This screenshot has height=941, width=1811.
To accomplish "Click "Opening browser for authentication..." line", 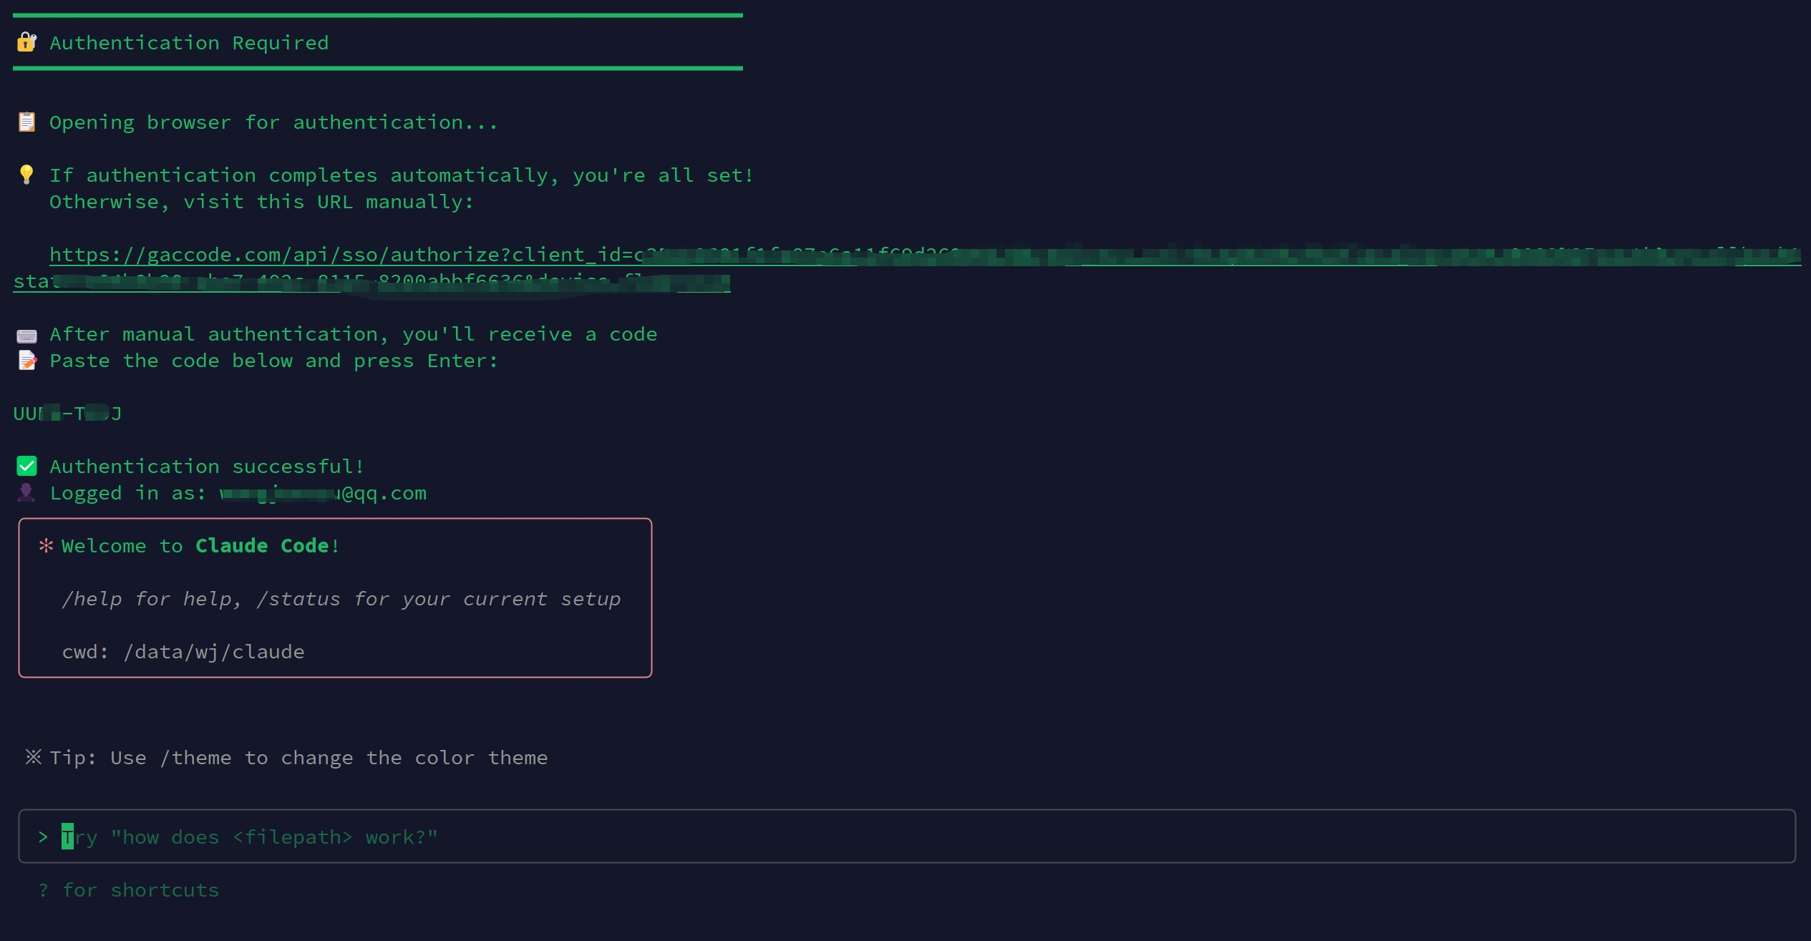I will click(x=273, y=122).
